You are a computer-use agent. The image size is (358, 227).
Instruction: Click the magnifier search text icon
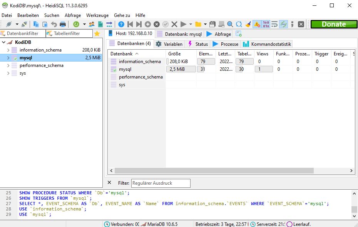[x=230, y=24]
